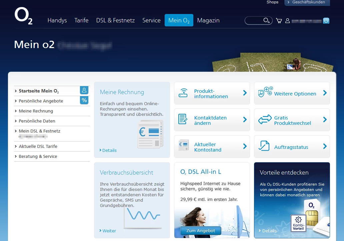The height and width of the screenshot is (241, 344).
Task: Click the Verbrauchsübersicht card heading
Action: click(126, 173)
